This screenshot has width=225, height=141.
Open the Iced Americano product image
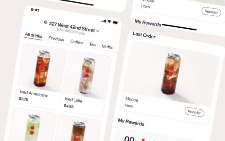pos(42,68)
